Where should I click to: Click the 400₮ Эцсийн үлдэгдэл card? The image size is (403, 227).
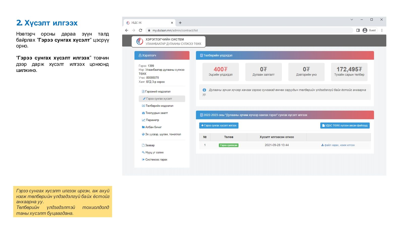[221, 72]
